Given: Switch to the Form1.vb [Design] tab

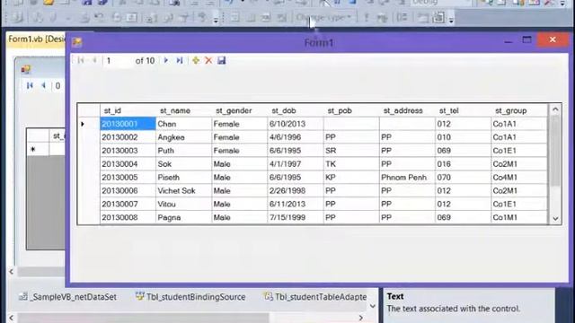Looking at the screenshot, I should (x=36, y=39).
